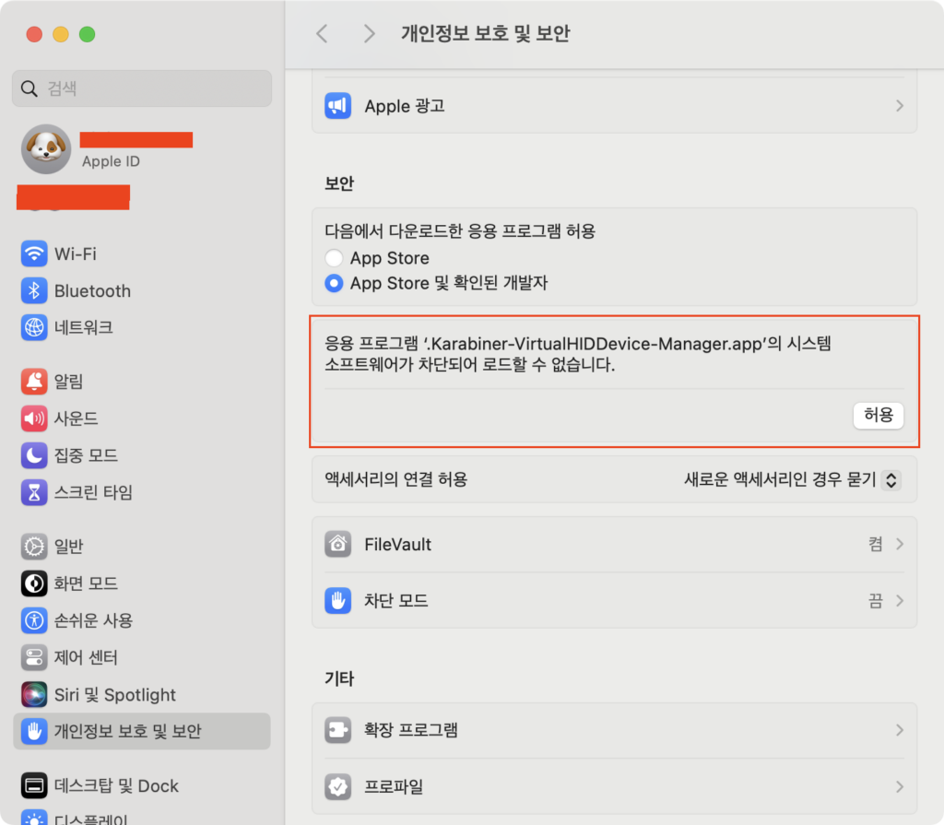The width and height of the screenshot is (944, 825).
Task: Click the 화면 모드 sidebar label
Action: click(86, 583)
